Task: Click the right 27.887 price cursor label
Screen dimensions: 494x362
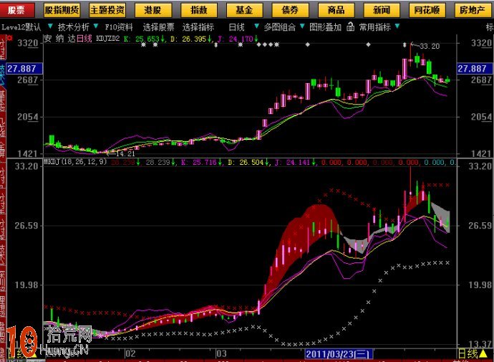Action: 474,69
